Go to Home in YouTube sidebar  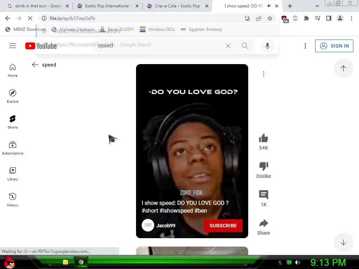coord(13,70)
